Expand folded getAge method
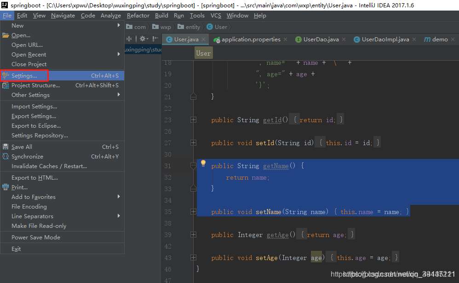 tap(193, 234)
